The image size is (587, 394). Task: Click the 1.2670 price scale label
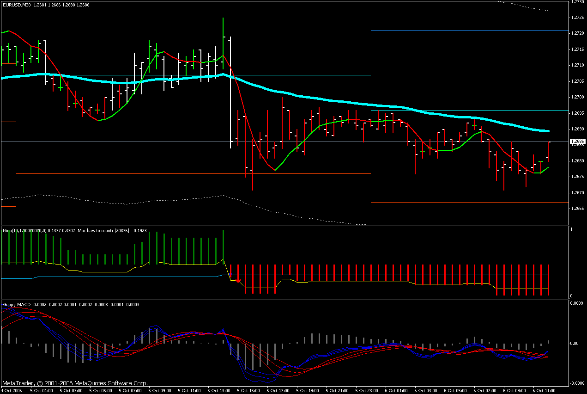(576, 193)
